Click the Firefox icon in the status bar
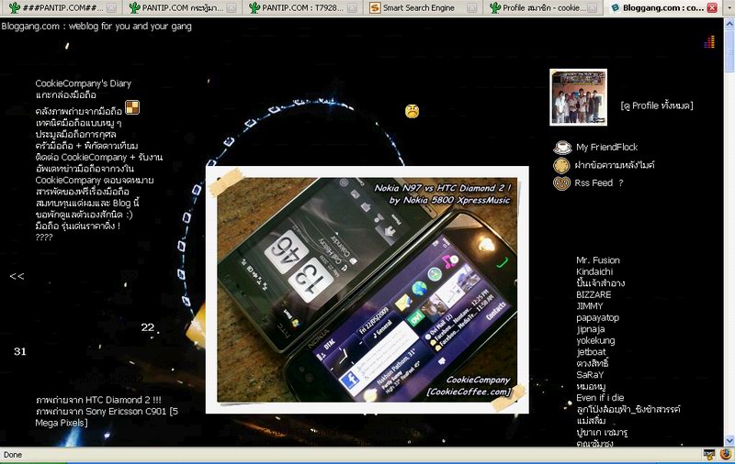735x464 pixels. coord(726,454)
